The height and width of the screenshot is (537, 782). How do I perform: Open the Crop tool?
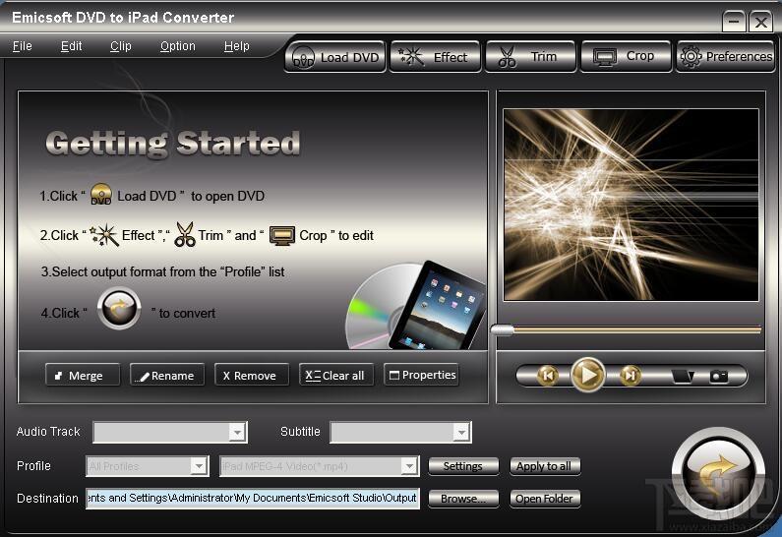point(626,57)
